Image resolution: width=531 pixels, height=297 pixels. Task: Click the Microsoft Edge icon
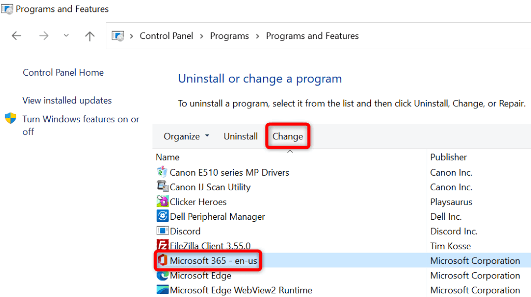click(162, 275)
